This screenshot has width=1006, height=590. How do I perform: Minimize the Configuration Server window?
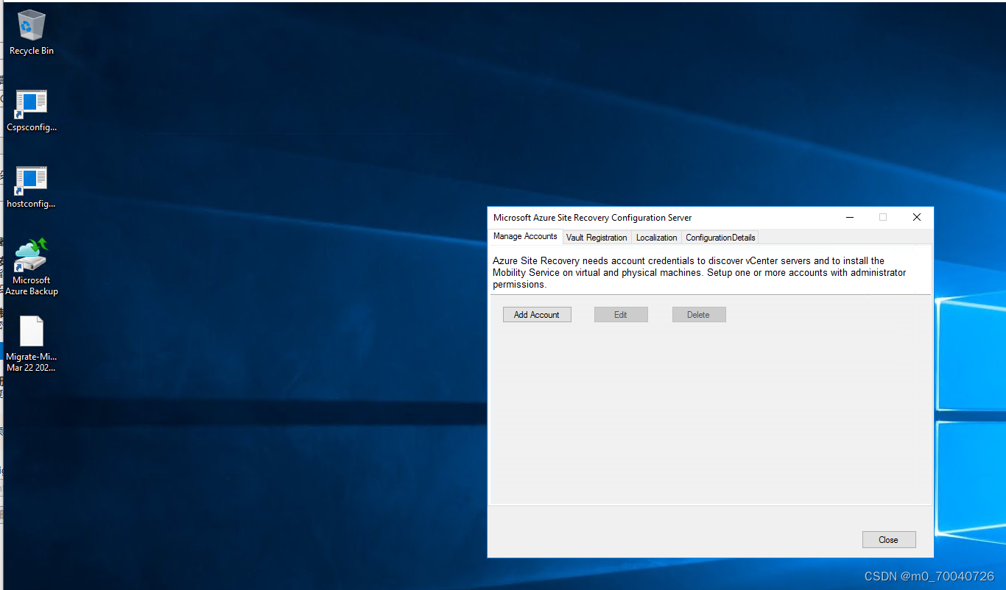click(850, 218)
